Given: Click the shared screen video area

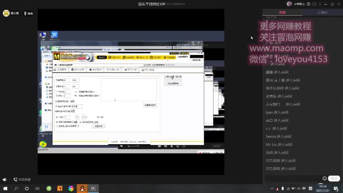Looking at the screenshot, I should (131, 92).
